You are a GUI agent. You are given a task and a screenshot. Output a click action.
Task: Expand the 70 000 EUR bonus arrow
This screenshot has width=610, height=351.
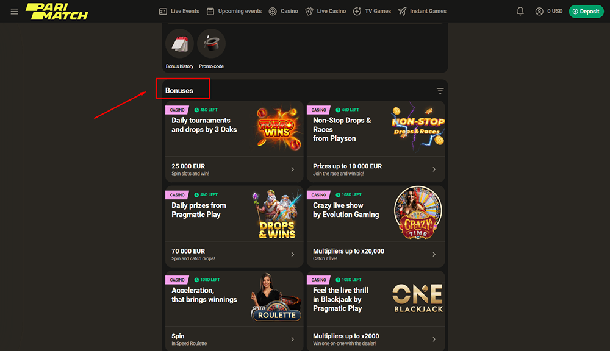click(x=293, y=254)
